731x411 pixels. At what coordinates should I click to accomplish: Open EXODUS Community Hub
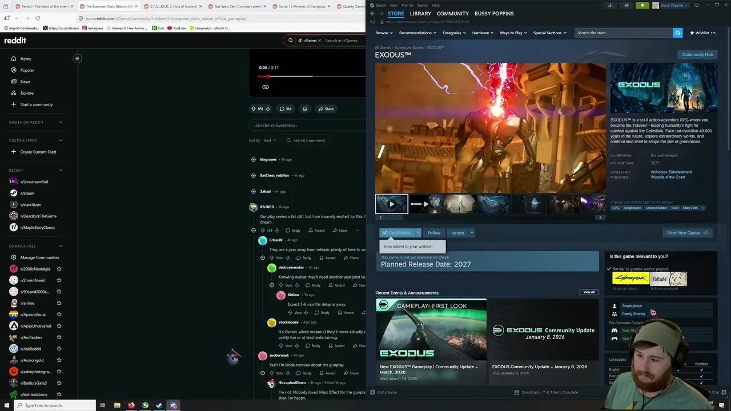coord(697,54)
